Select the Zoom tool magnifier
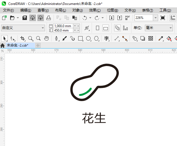177x146 pixels. (30, 39)
